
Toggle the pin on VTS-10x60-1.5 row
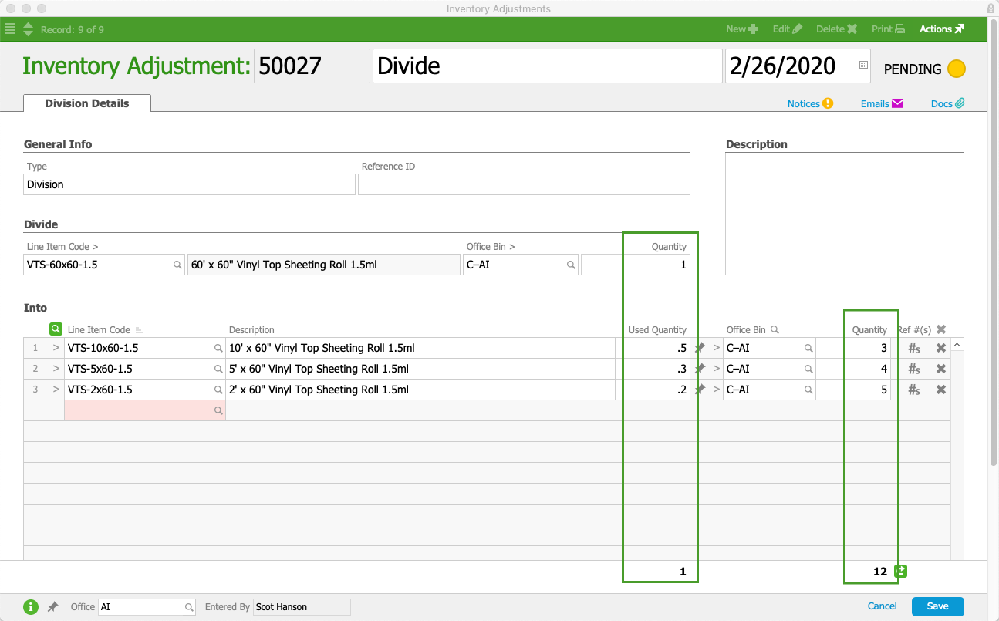(700, 348)
